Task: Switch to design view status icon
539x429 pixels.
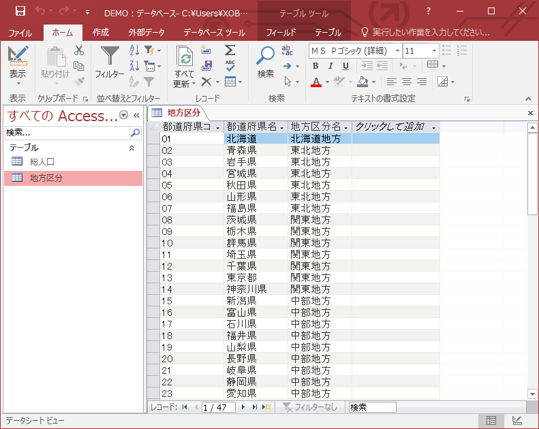Action: pyautogui.click(x=517, y=420)
